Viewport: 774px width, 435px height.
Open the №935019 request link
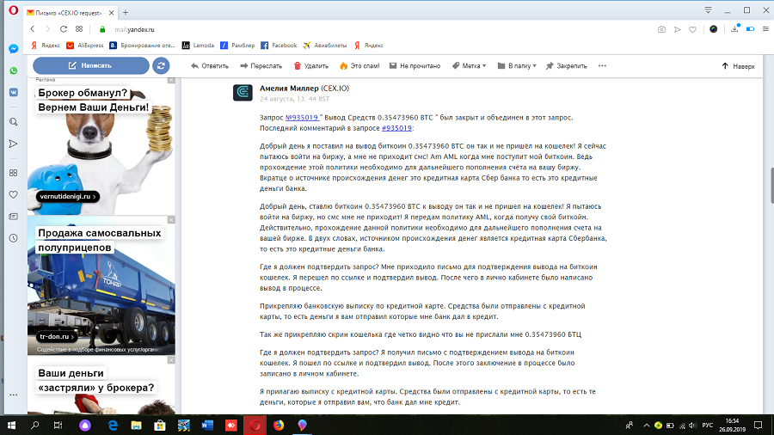302,118
